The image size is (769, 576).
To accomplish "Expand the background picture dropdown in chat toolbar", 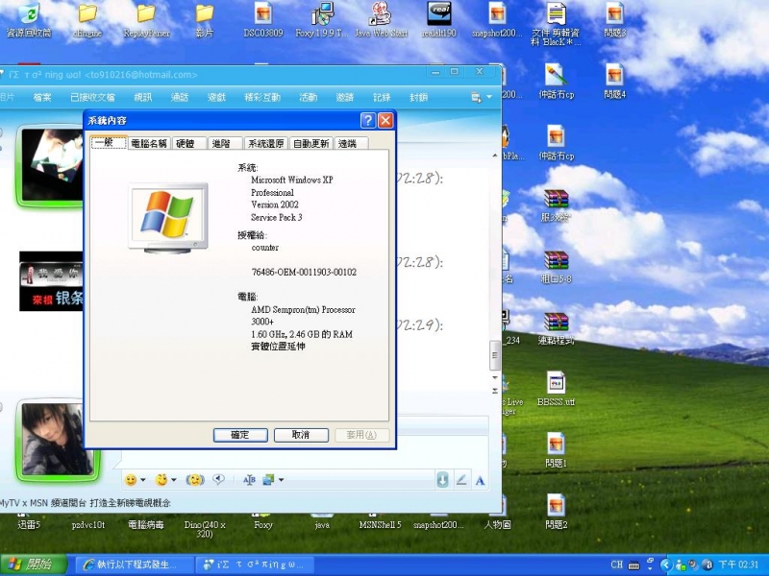I will click(x=281, y=479).
